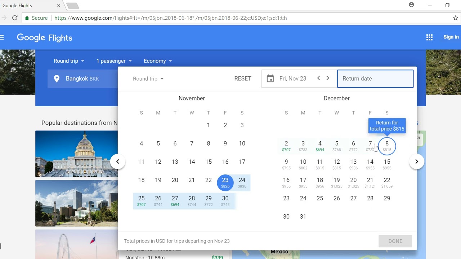
Task: Select November 23 priced $826
Action: 225,182
